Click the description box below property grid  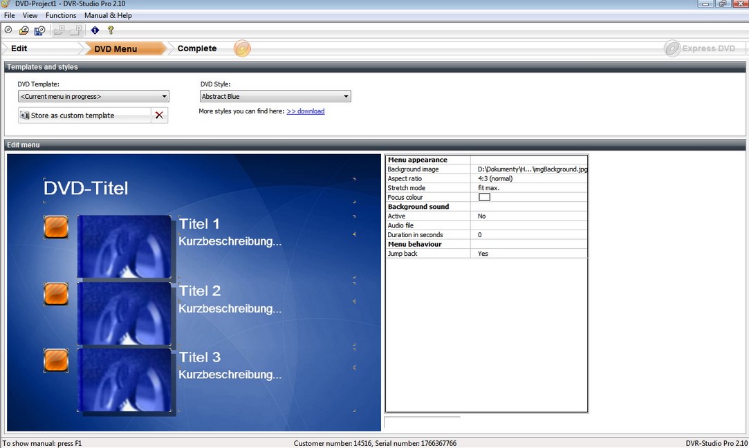pos(423,422)
